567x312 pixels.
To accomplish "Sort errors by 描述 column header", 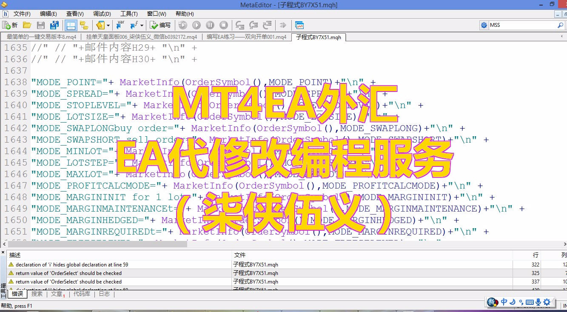I will (120, 255).
